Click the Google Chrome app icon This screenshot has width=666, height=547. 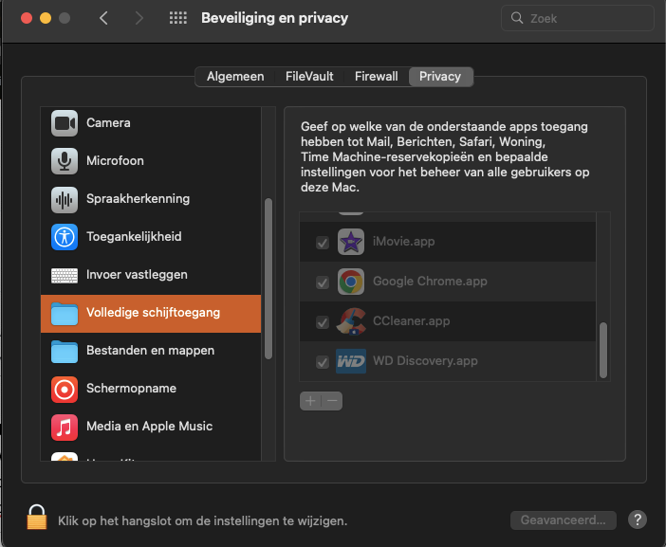[x=351, y=282]
